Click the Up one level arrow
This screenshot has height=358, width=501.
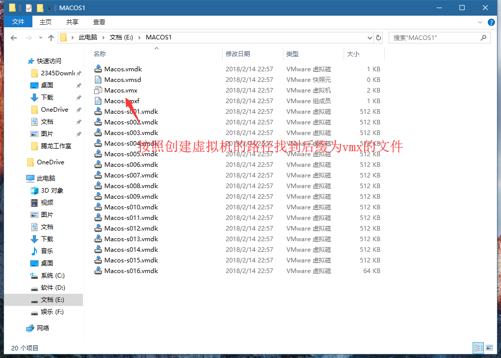[51, 38]
